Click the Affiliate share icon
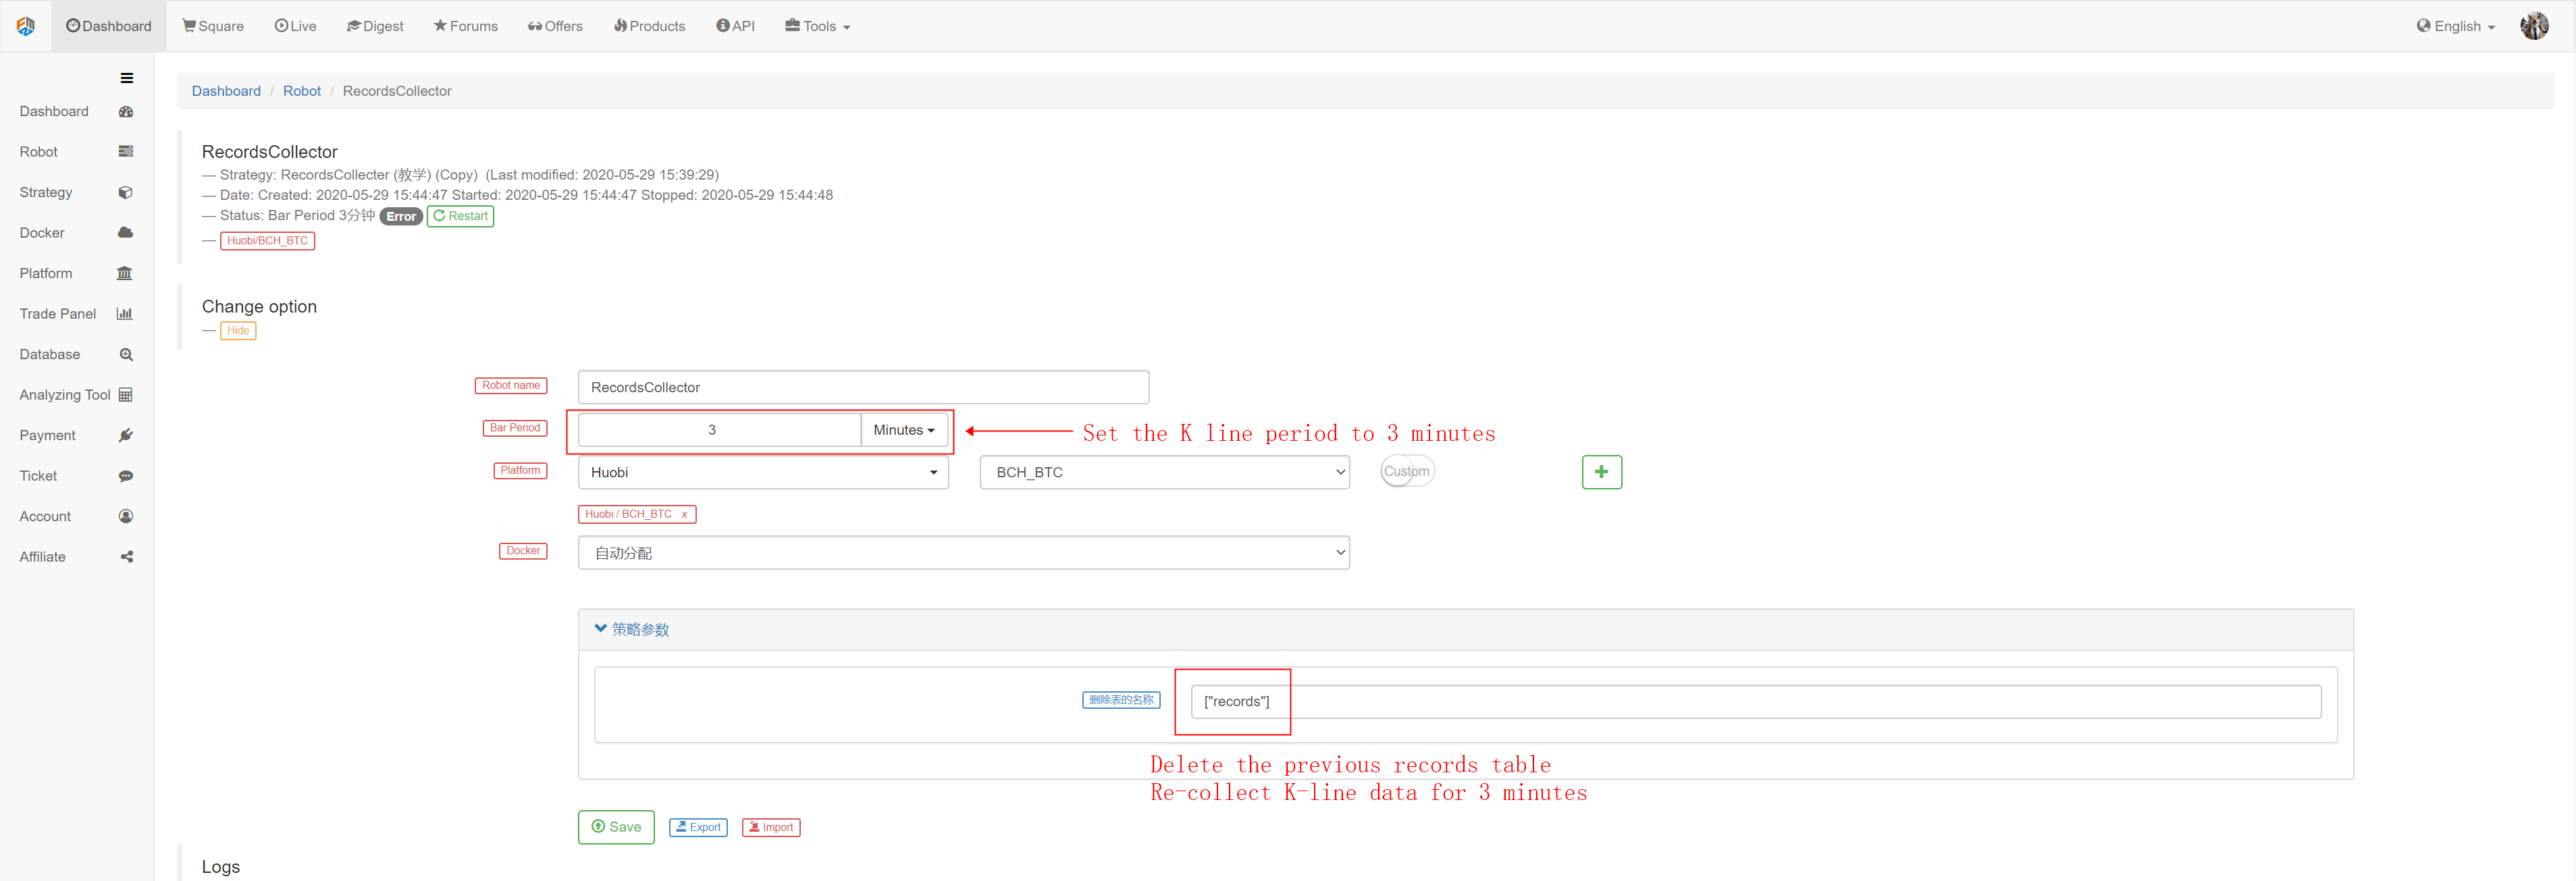2576x881 pixels. (x=126, y=557)
